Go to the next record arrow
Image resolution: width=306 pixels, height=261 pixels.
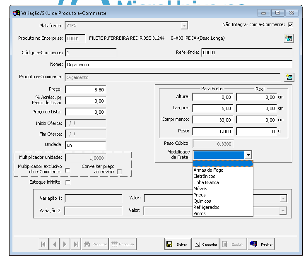point(65,244)
